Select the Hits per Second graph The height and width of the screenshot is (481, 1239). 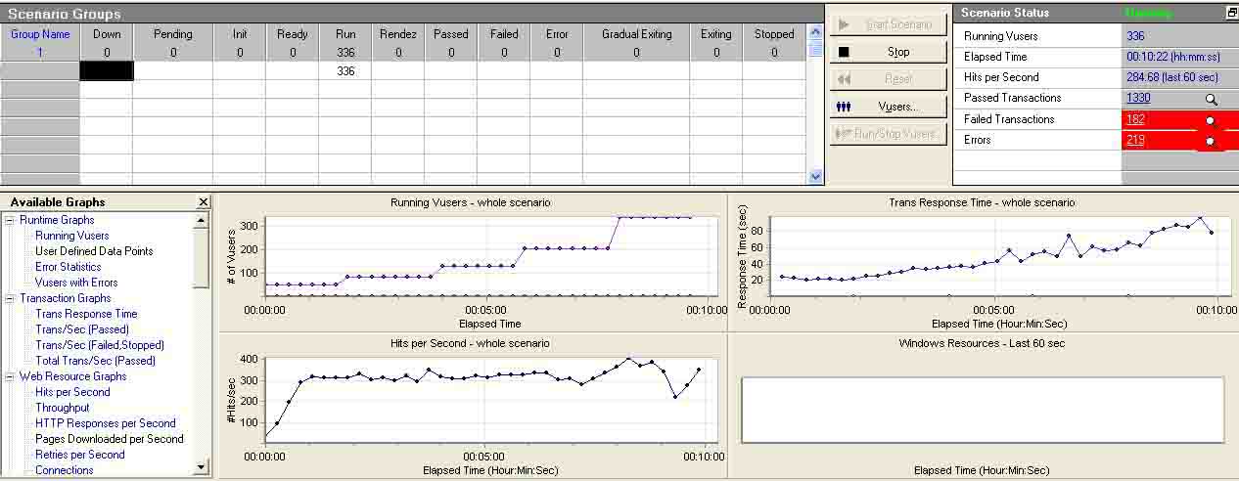471,405
